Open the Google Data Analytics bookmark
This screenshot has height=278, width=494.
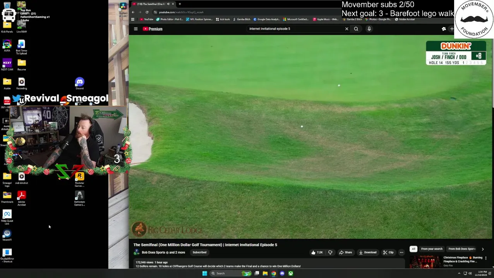point(266,19)
